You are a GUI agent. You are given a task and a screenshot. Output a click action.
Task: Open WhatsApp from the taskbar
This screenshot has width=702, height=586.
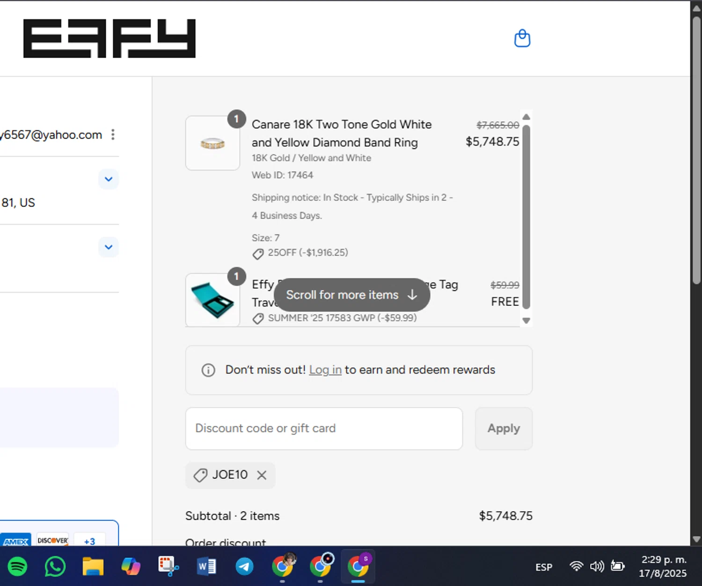point(55,567)
